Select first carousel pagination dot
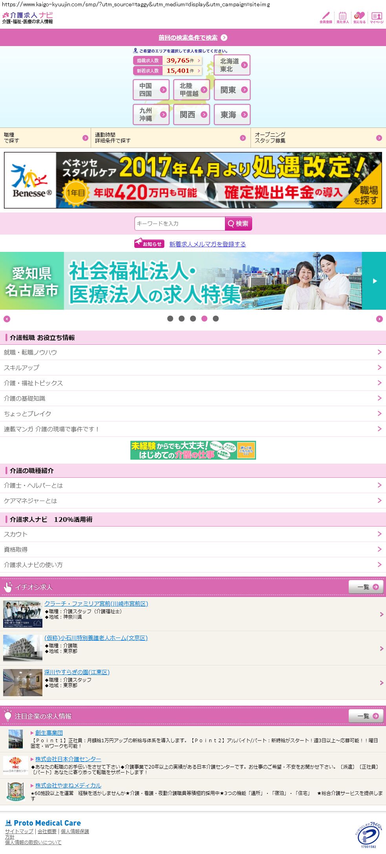The image size is (386, 854). pos(170,319)
